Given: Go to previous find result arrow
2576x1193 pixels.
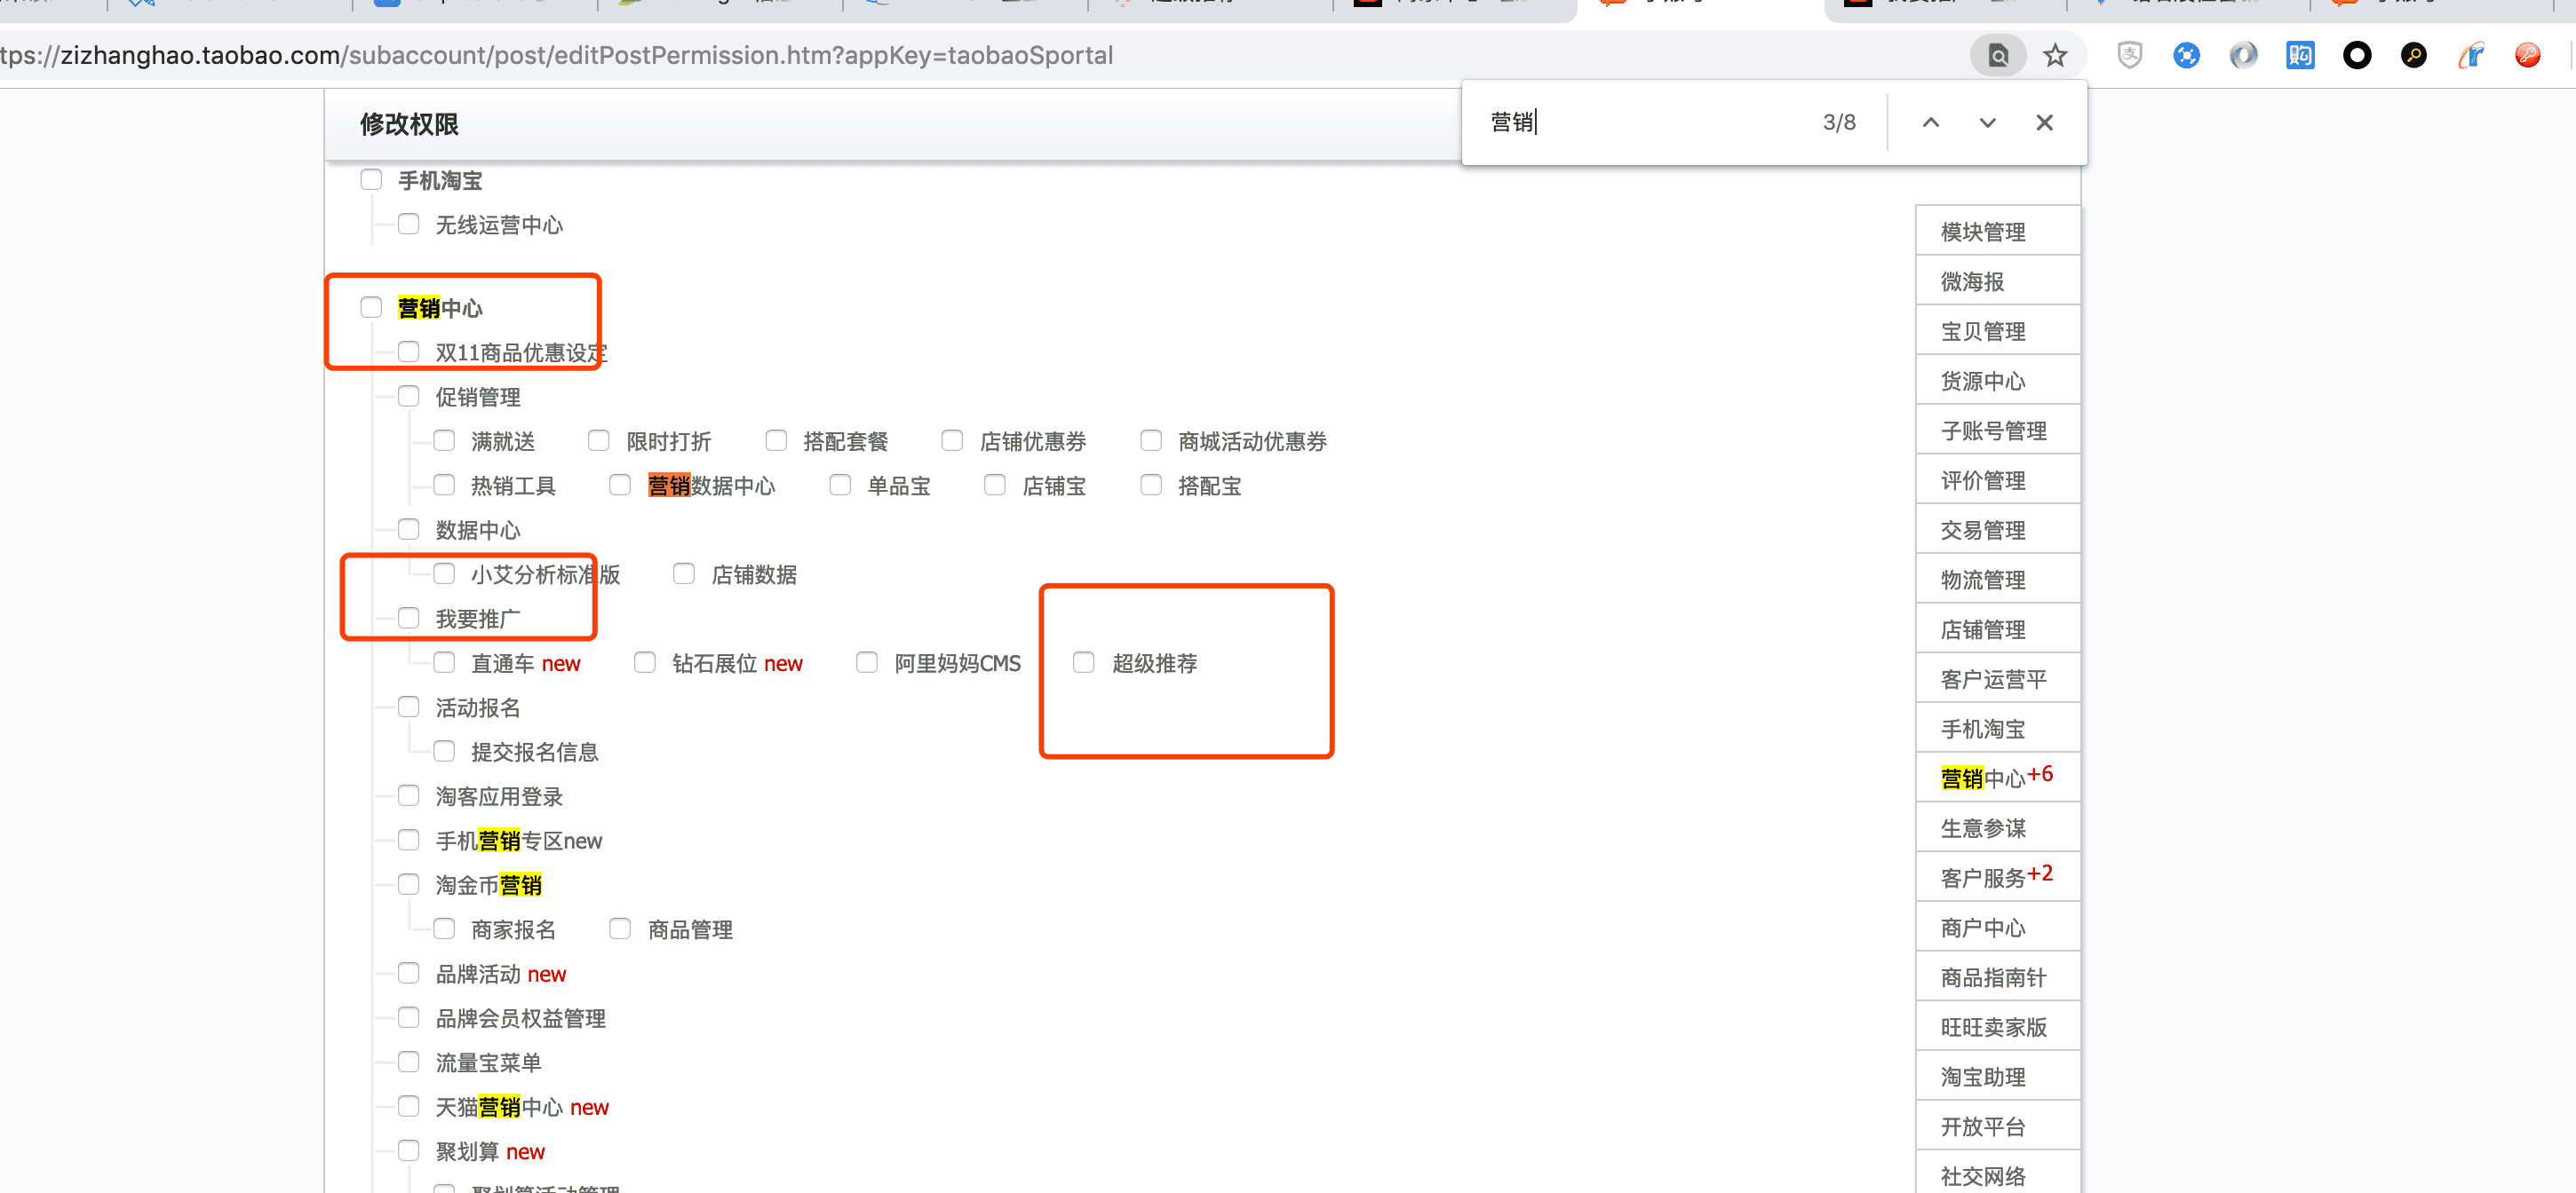Looking at the screenshot, I should 1931,122.
